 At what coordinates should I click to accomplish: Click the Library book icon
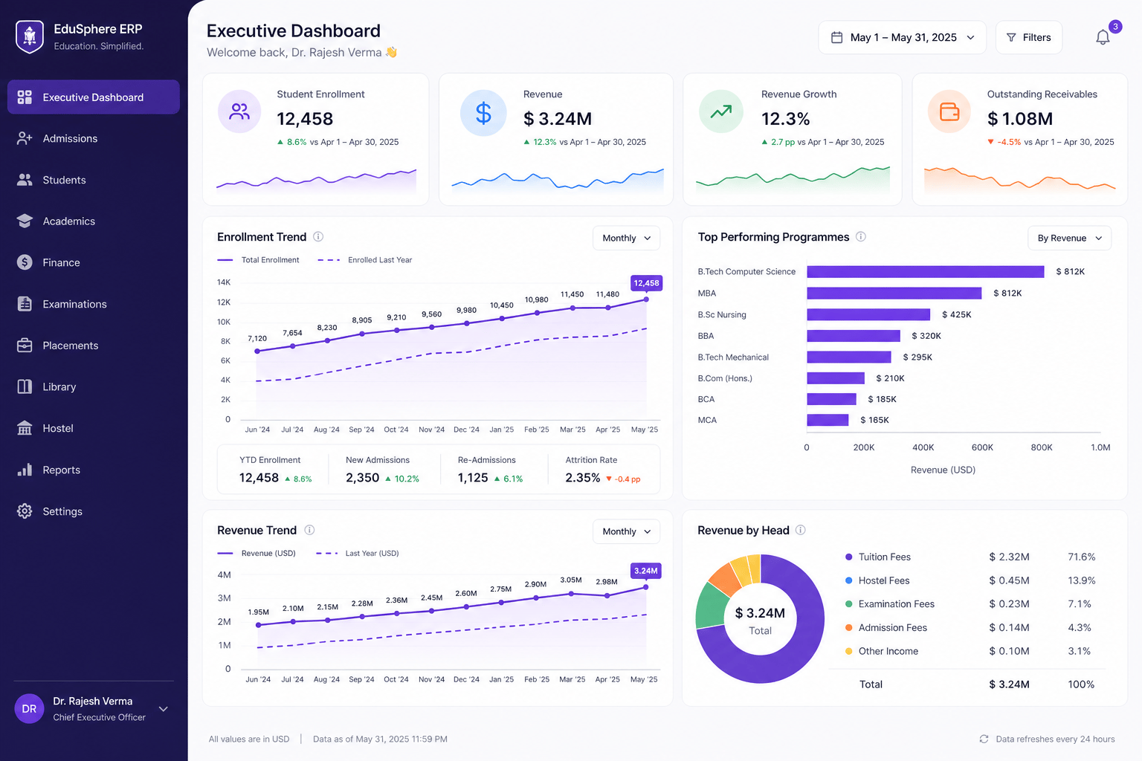click(25, 386)
